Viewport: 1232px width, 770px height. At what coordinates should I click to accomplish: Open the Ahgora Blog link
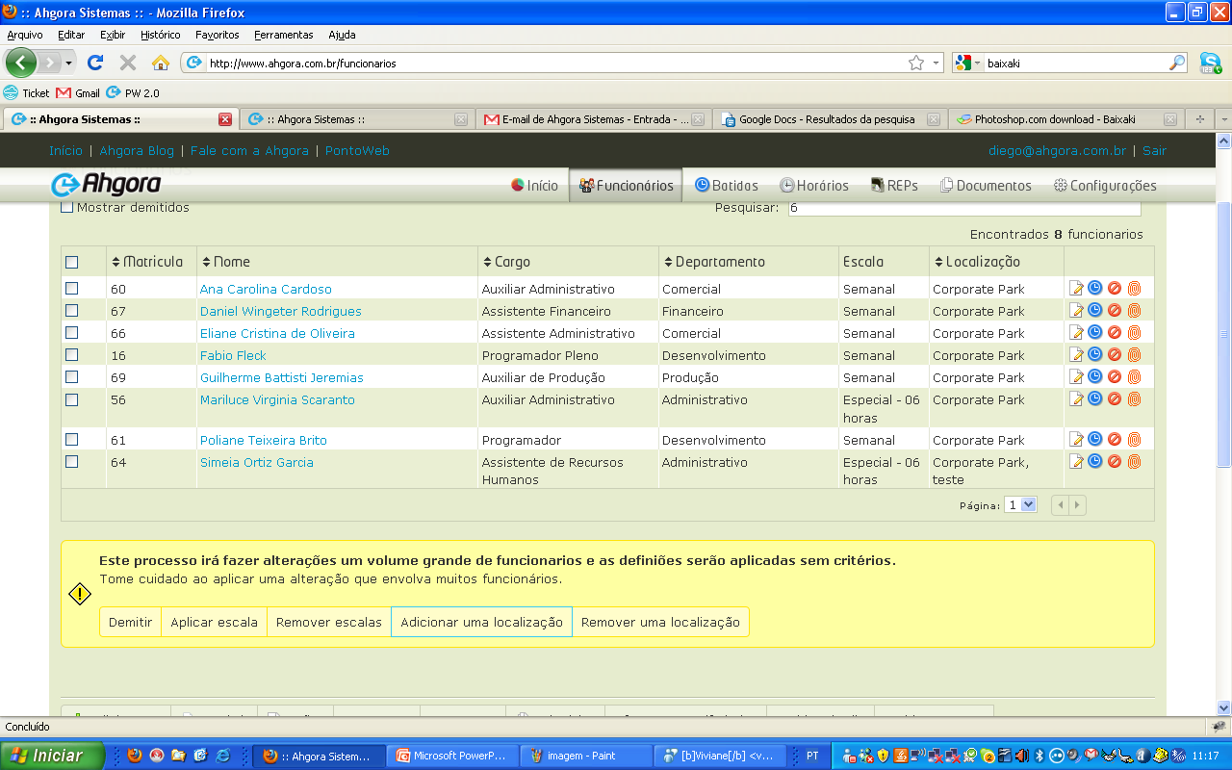[x=137, y=151]
